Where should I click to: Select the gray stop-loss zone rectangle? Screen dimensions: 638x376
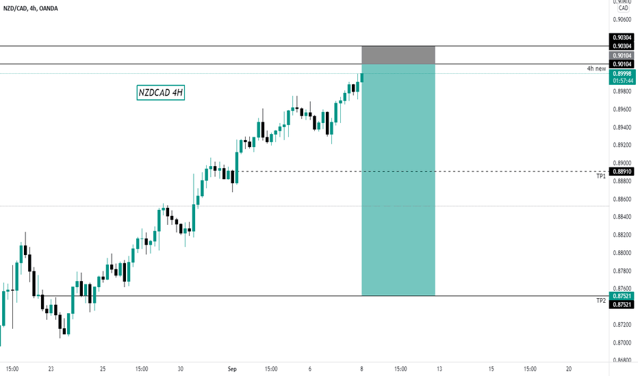coord(398,55)
